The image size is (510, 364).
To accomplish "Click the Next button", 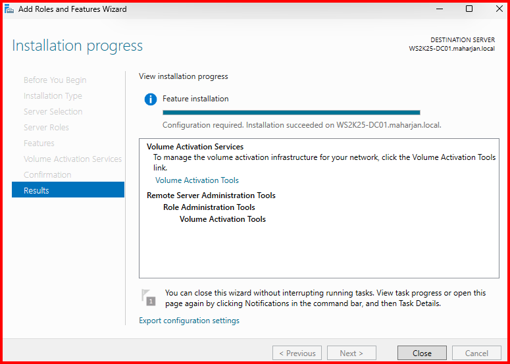I will pyautogui.click(x=351, y=353).
